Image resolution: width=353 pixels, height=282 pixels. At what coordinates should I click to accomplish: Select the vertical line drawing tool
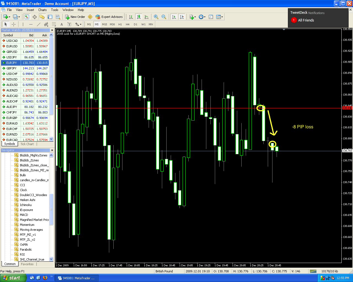click(x=23, y=24)
